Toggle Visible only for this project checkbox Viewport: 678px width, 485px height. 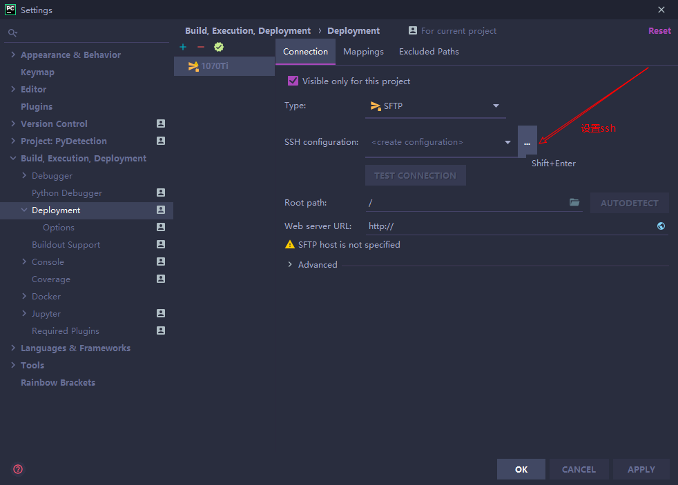pos(293,81)
